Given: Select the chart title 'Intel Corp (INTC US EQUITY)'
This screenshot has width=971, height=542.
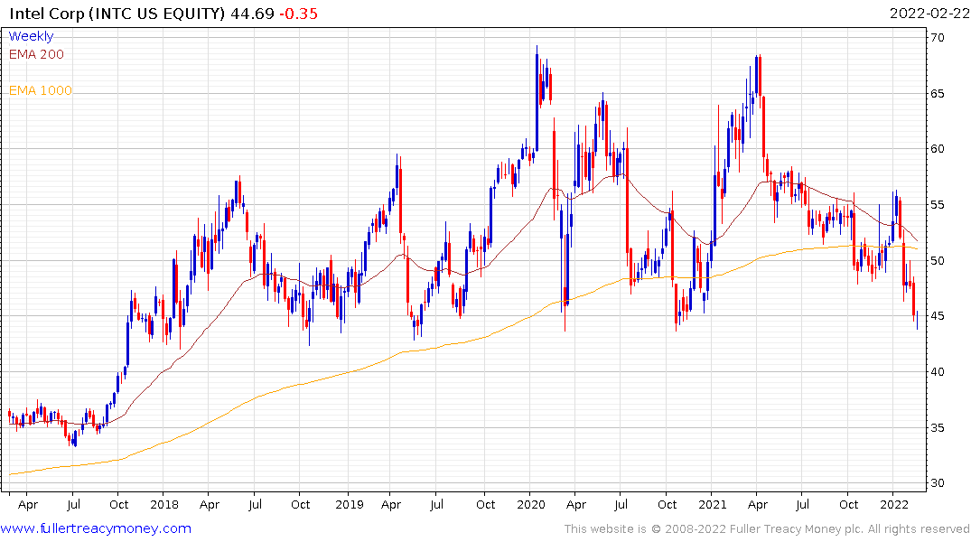Looking at the screenshot, I should [117, 14].
